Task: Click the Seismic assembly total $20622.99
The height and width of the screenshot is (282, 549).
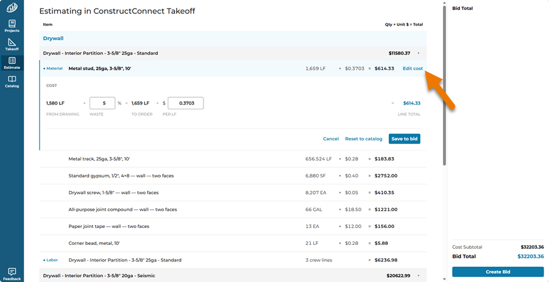Action: (x=398, y=276)
